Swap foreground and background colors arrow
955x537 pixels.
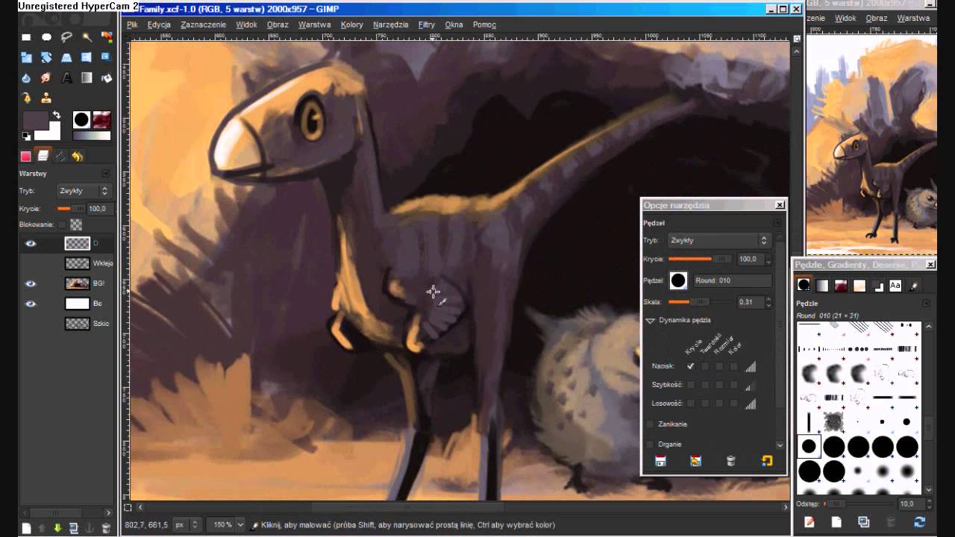click(56, 116)
